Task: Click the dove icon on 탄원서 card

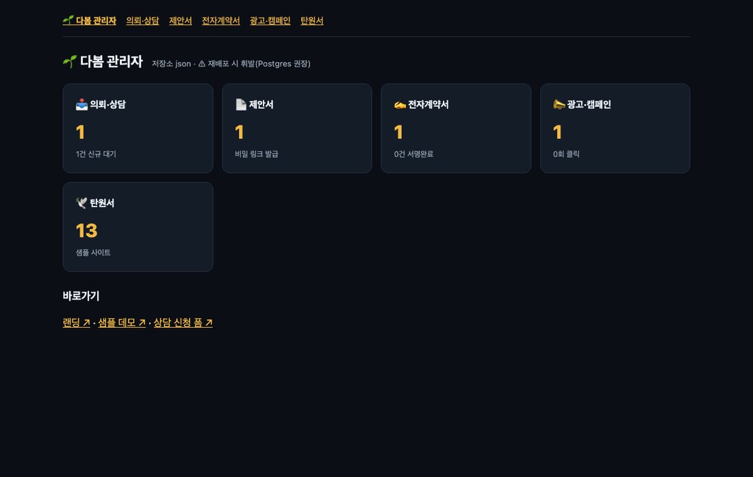Action: coord(81,203)
